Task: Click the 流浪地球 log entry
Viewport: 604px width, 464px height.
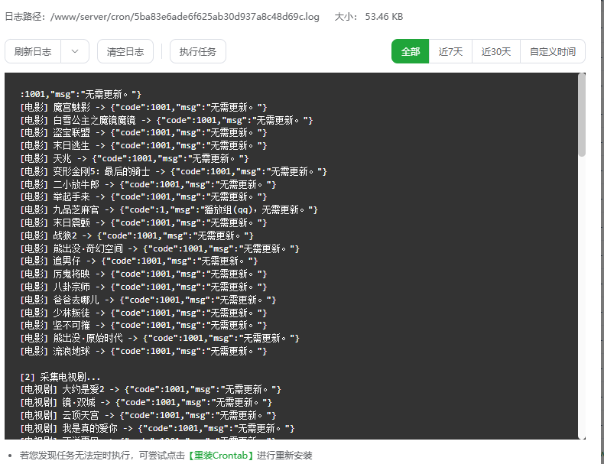Action: [143, 352]
